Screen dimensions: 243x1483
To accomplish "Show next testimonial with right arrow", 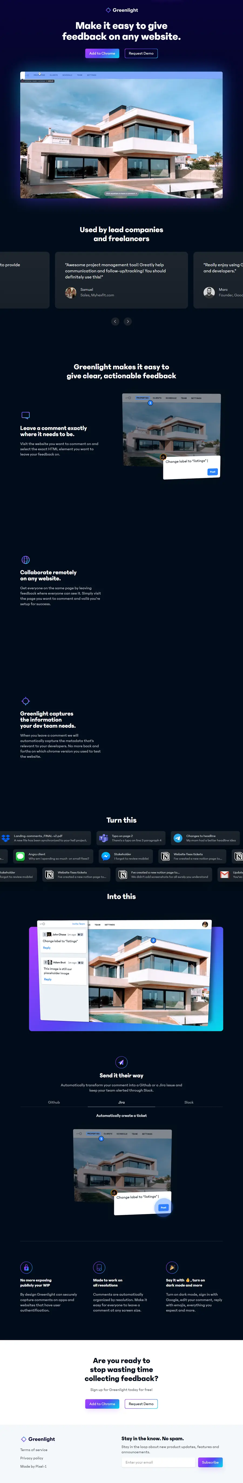I will 127,321.
